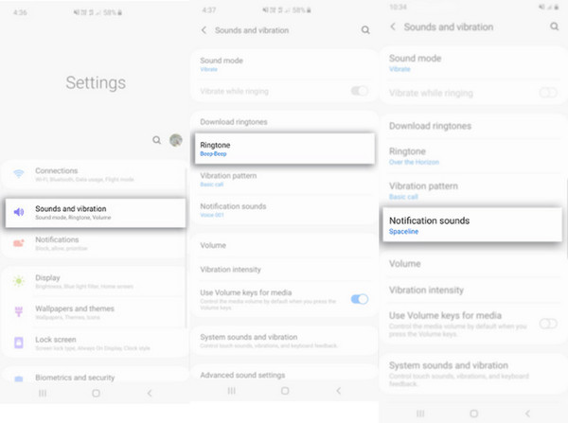The image size is (568, 423).
Task: Toggle Vibrate while ringing on the middle screen
Action: pos(360,91)
